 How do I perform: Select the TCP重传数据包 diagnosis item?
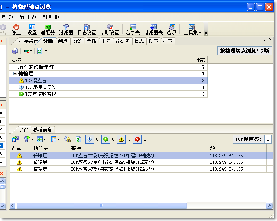click(x=40, y=94)
